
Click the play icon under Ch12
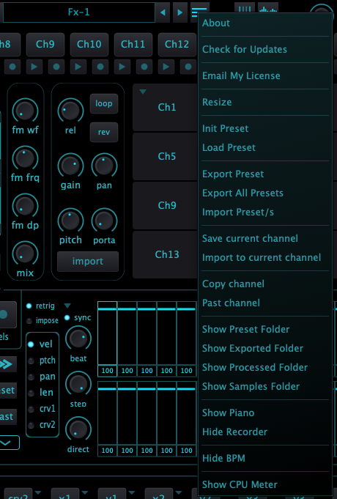point(166,67)
